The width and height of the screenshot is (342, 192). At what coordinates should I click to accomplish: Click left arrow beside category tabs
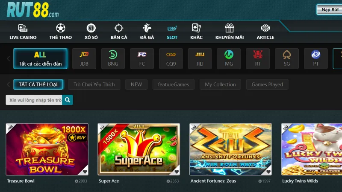pos(8,84)
